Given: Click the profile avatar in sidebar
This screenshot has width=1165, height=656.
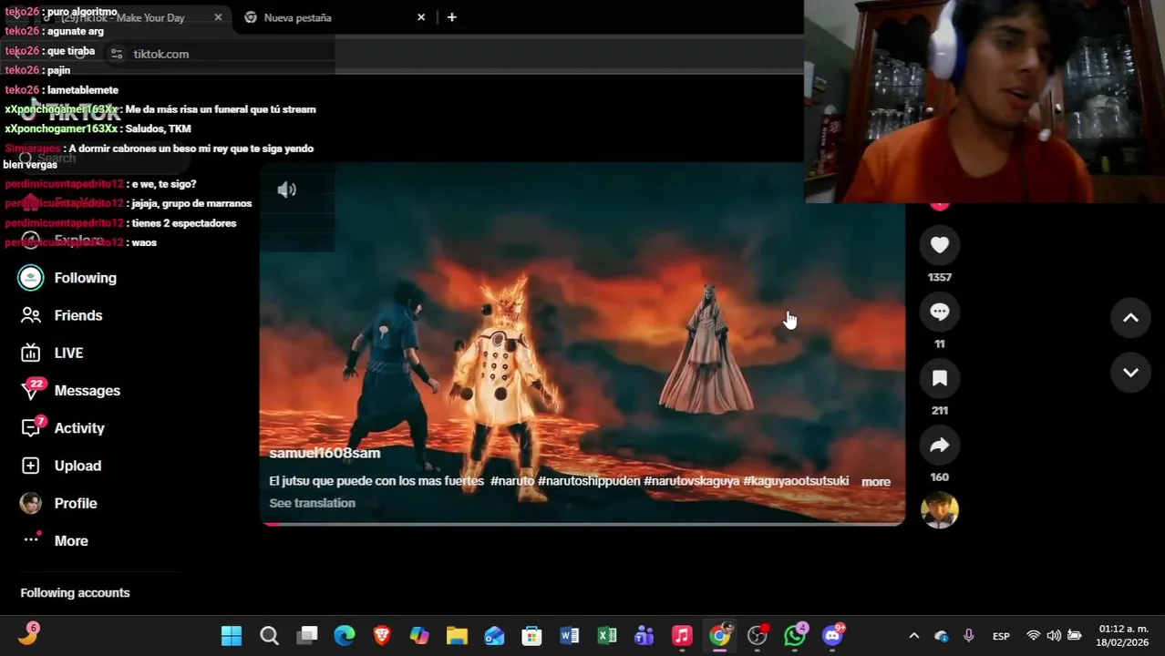Looking at the screenshot, I should [31, 503].
